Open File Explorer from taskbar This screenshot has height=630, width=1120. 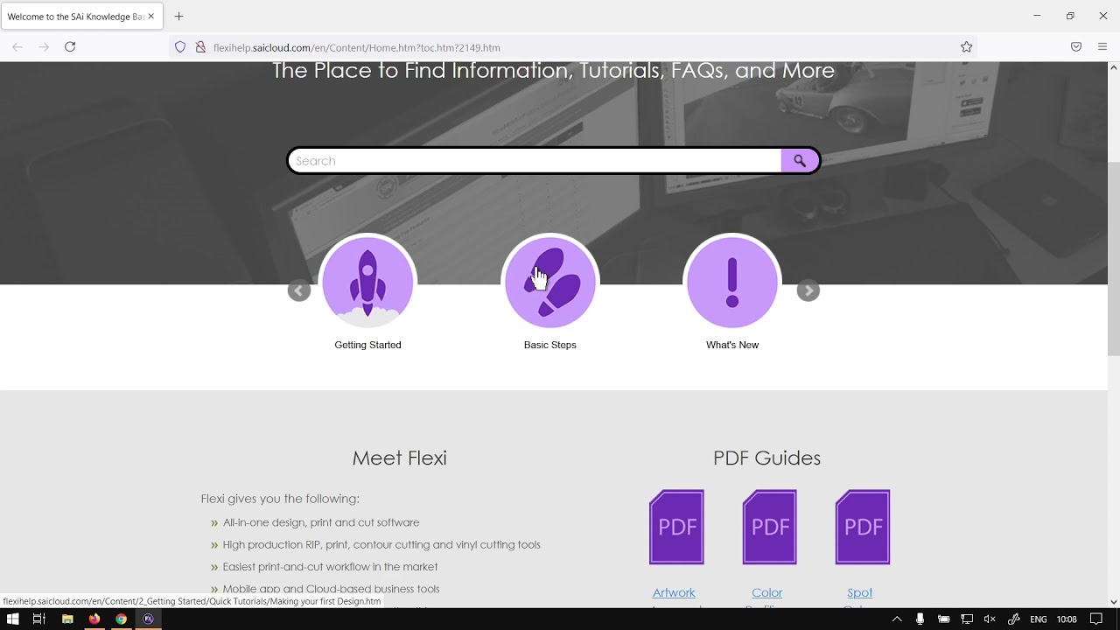point(67,619)
